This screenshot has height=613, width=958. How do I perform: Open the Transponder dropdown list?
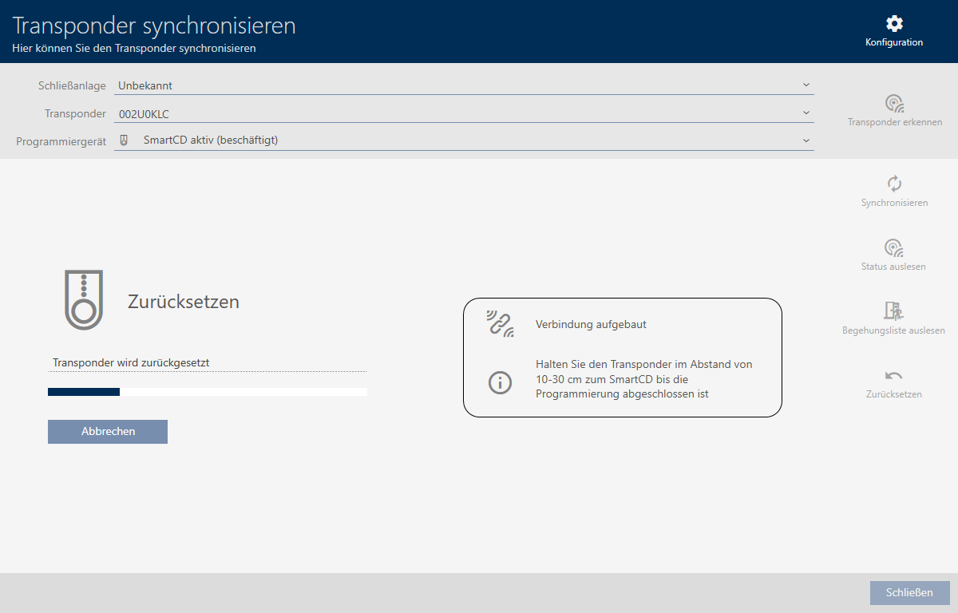[x=806, y=113]
